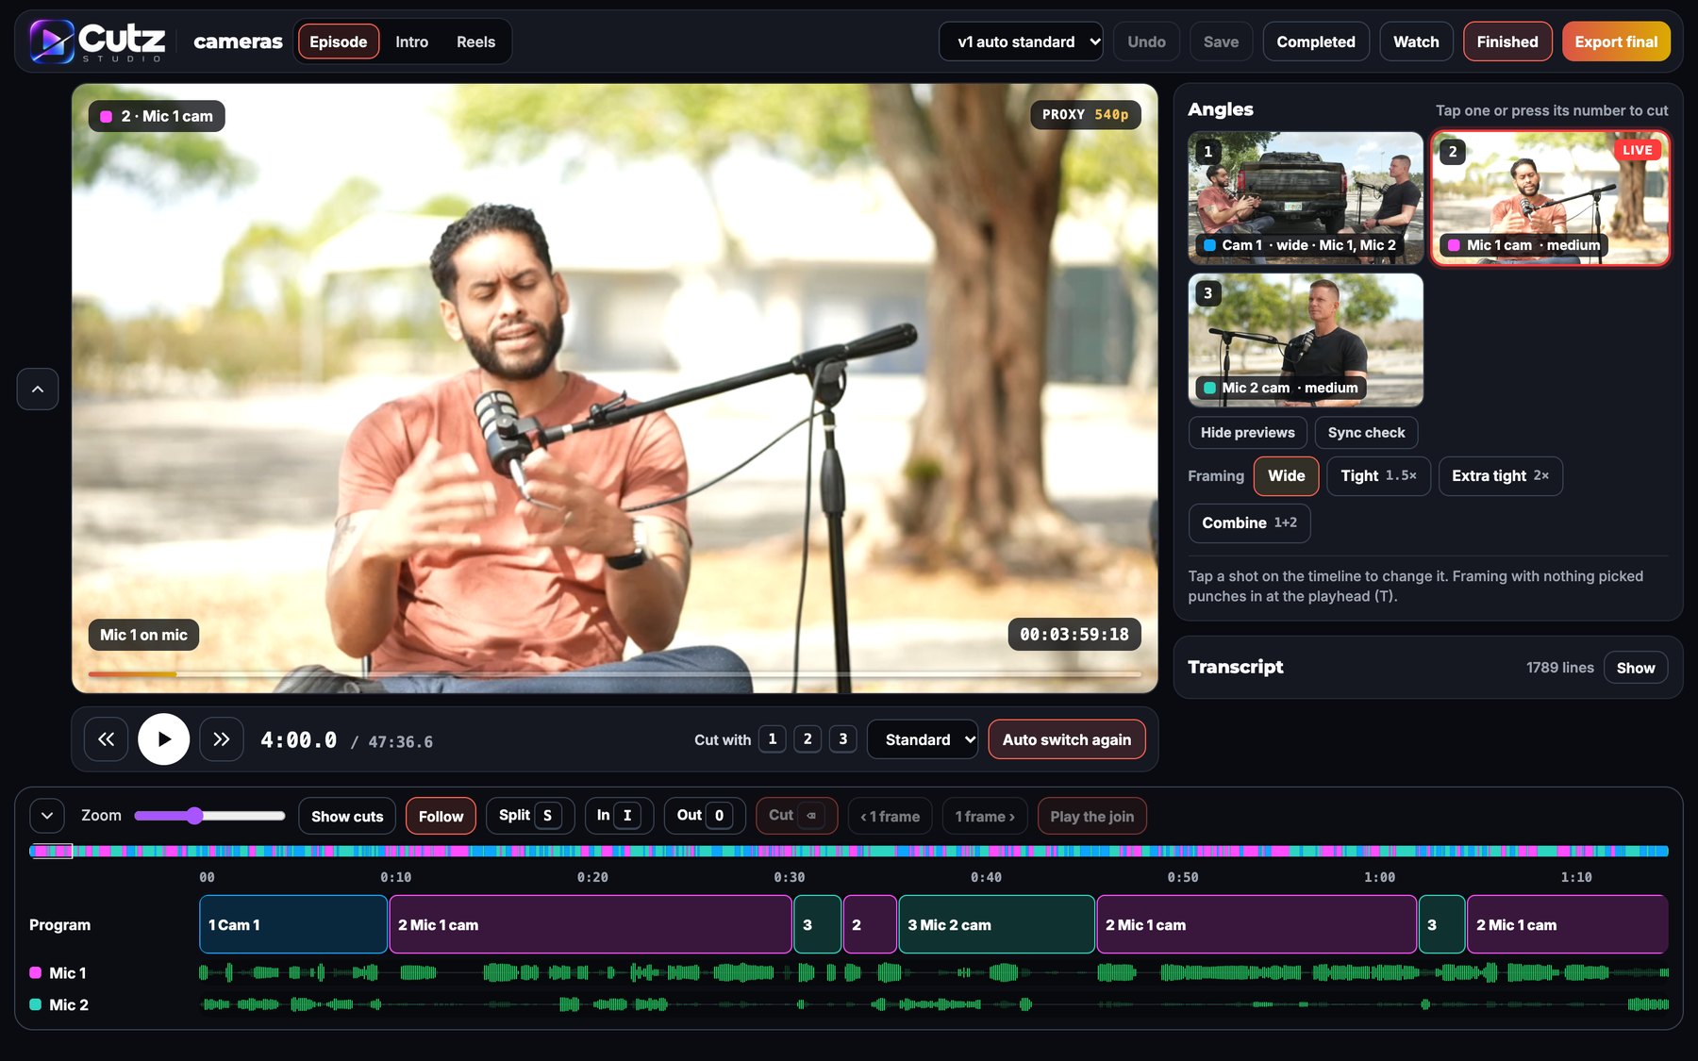Image resolution: width=1698 pixels, height=1061 pixels.
Task: Click the Cutz Studio logo icon
Action: pyautogui.click(x=51, y=41)
